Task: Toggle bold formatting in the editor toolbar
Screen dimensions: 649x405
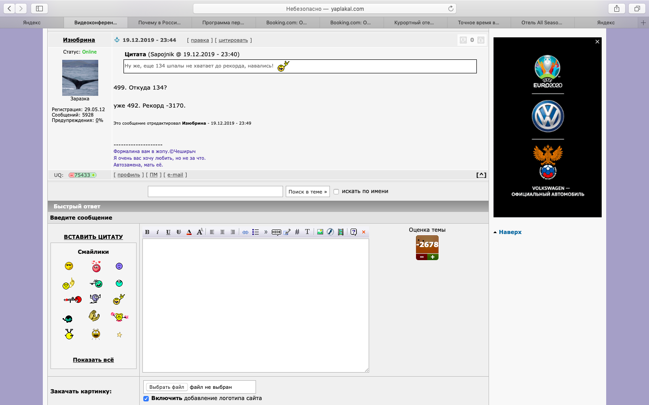Action: tap(147, 232)
